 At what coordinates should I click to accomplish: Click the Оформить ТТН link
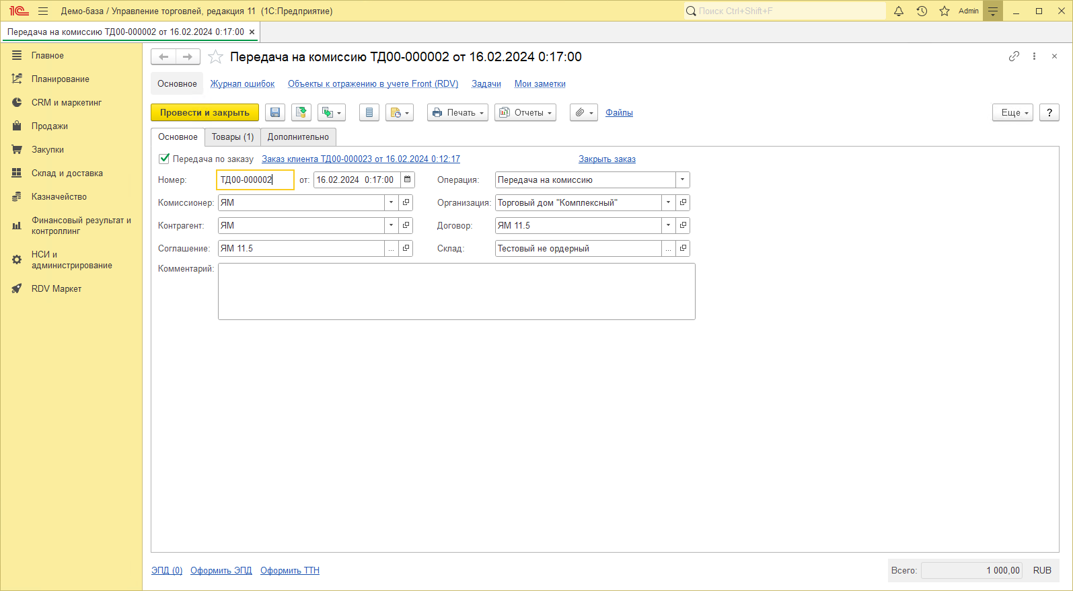290,571
